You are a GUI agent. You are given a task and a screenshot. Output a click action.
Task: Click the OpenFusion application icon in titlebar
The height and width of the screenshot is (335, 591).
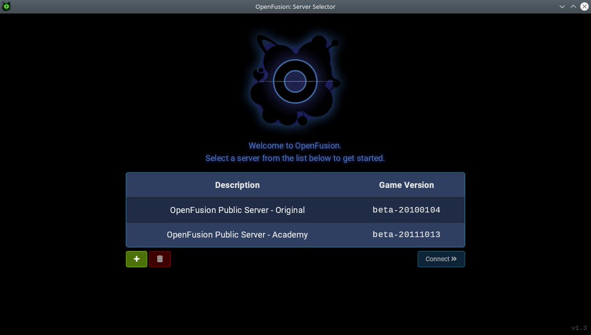6,6
